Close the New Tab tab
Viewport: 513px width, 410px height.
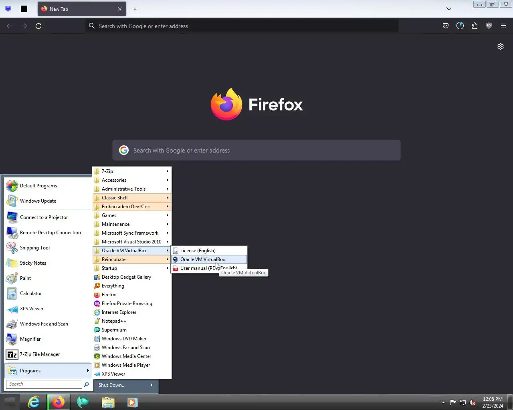pos(119,9)
